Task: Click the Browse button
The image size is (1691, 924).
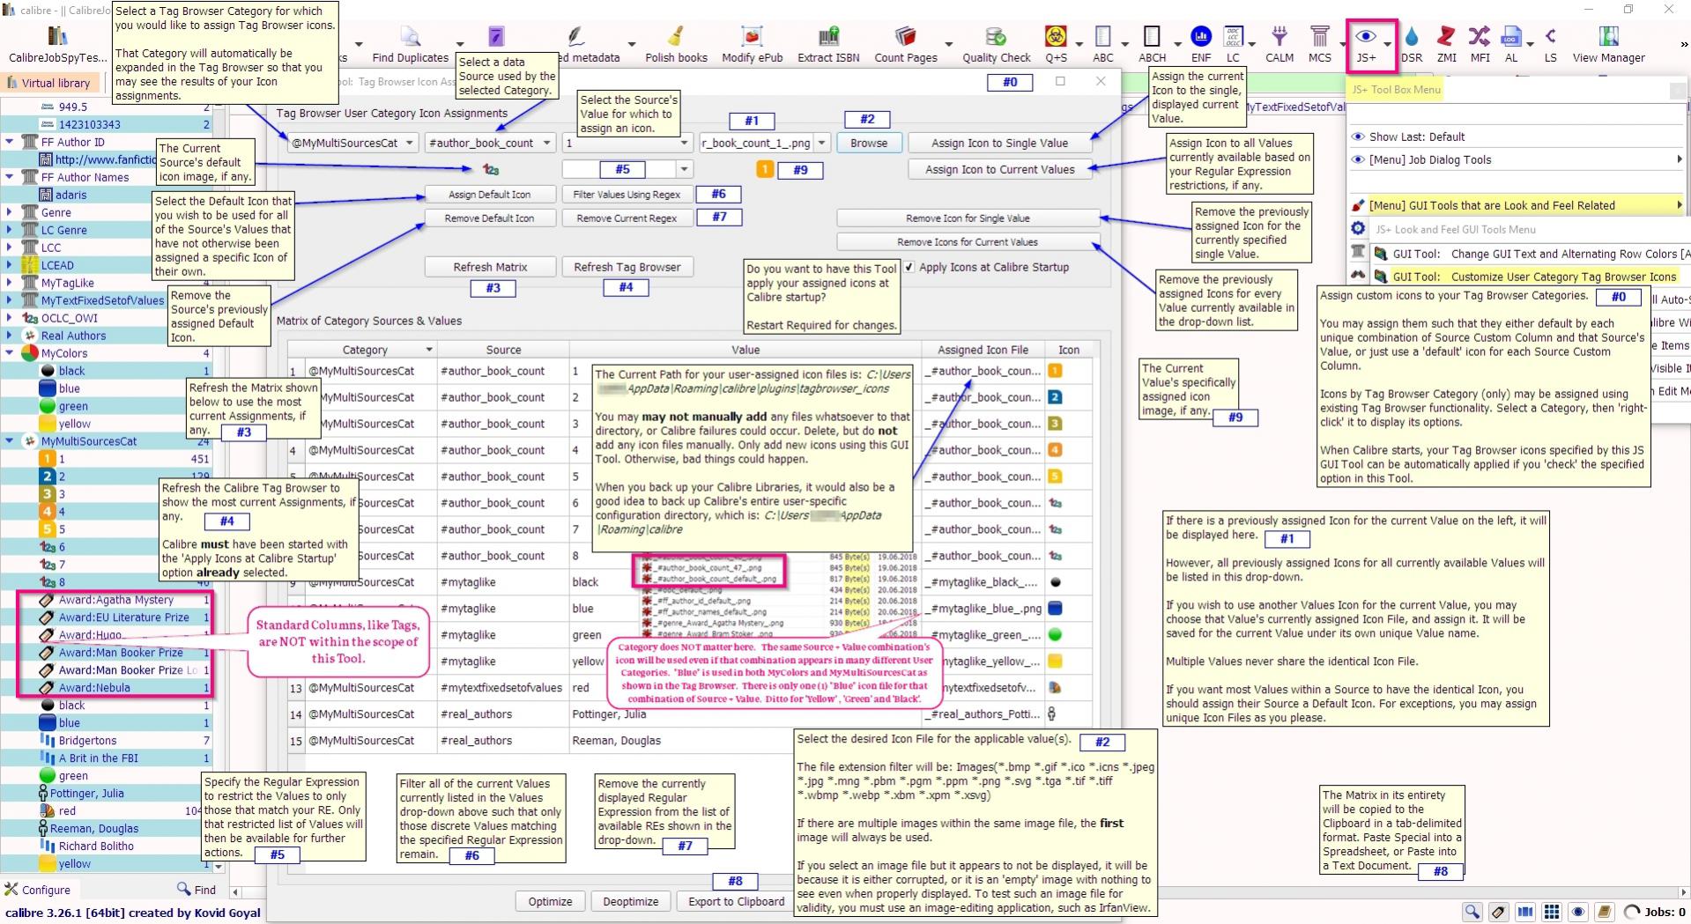Action: 869,143
